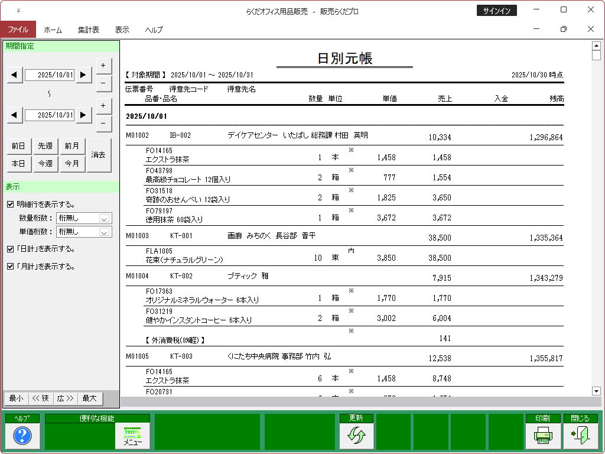Open the 単価桁数 dropdown
The width and height of the screenshot is (605, 454).
click(x=105, y=232)
